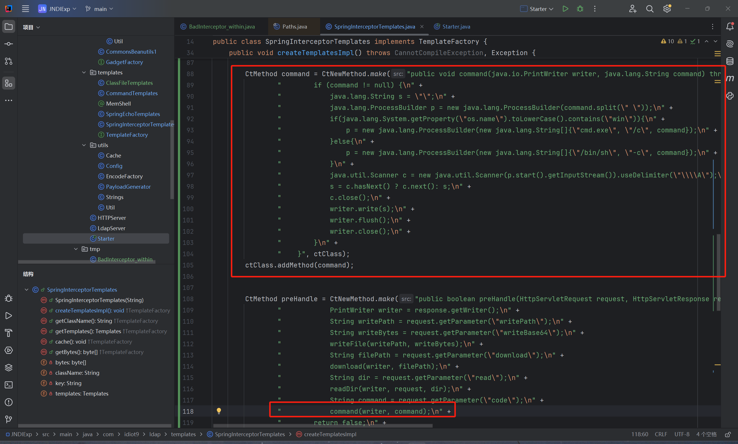
Task: Open the Run tool window in left sidebar
Action: (x=9, y=316)
